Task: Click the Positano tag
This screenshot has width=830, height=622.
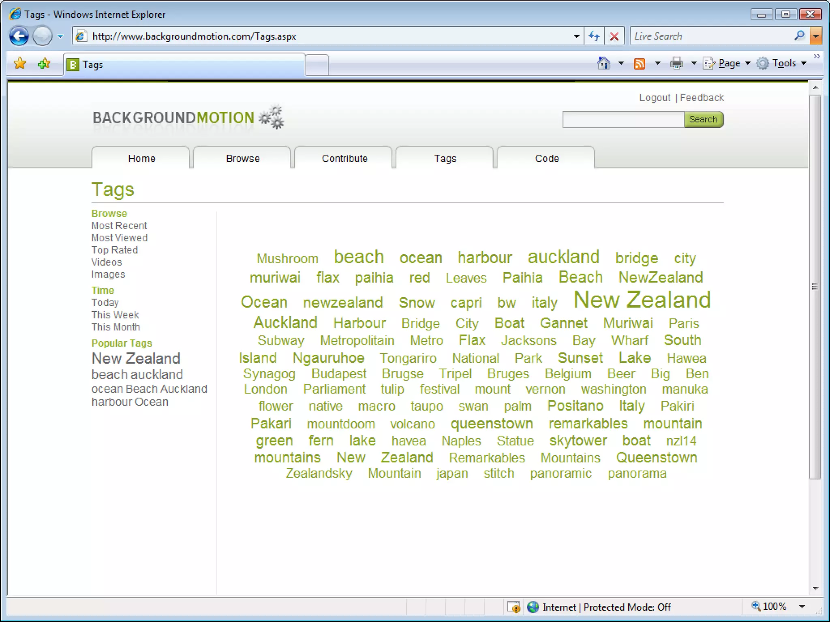Action: click(x=575, y=406)
